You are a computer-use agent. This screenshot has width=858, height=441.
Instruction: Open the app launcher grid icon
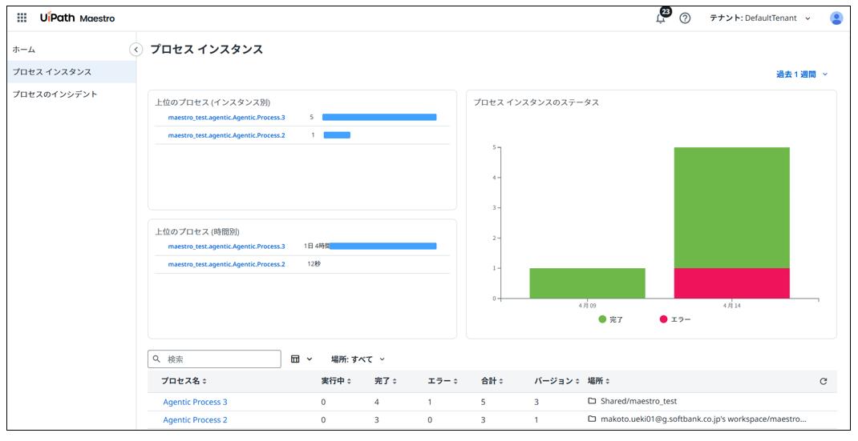(x=22, y=18)
